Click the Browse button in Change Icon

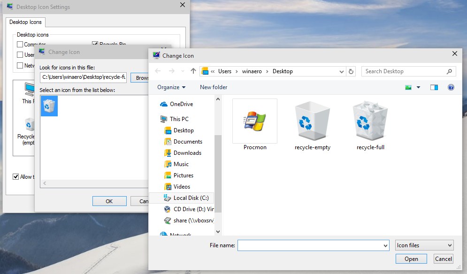(x=140, y=77)
